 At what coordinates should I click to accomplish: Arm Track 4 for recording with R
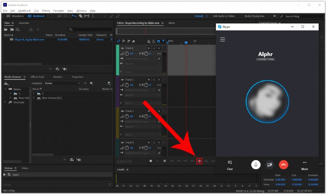tap(159, 142)
